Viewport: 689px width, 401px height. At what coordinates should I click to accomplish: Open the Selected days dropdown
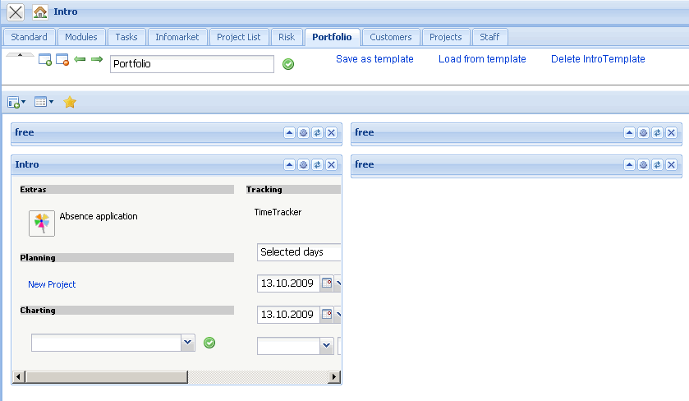tap(299, 252)
